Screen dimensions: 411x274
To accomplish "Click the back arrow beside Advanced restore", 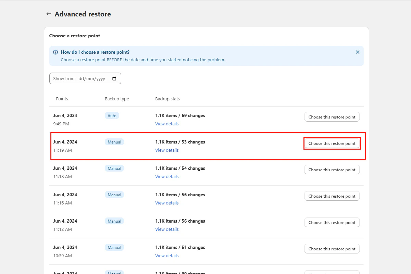I will [48, 14].
